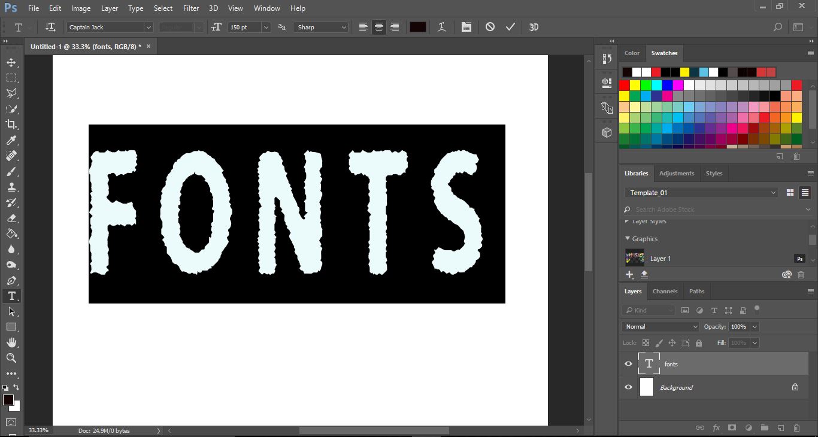
Task: Select the Hand tool
Action: [x=11, y=342]
